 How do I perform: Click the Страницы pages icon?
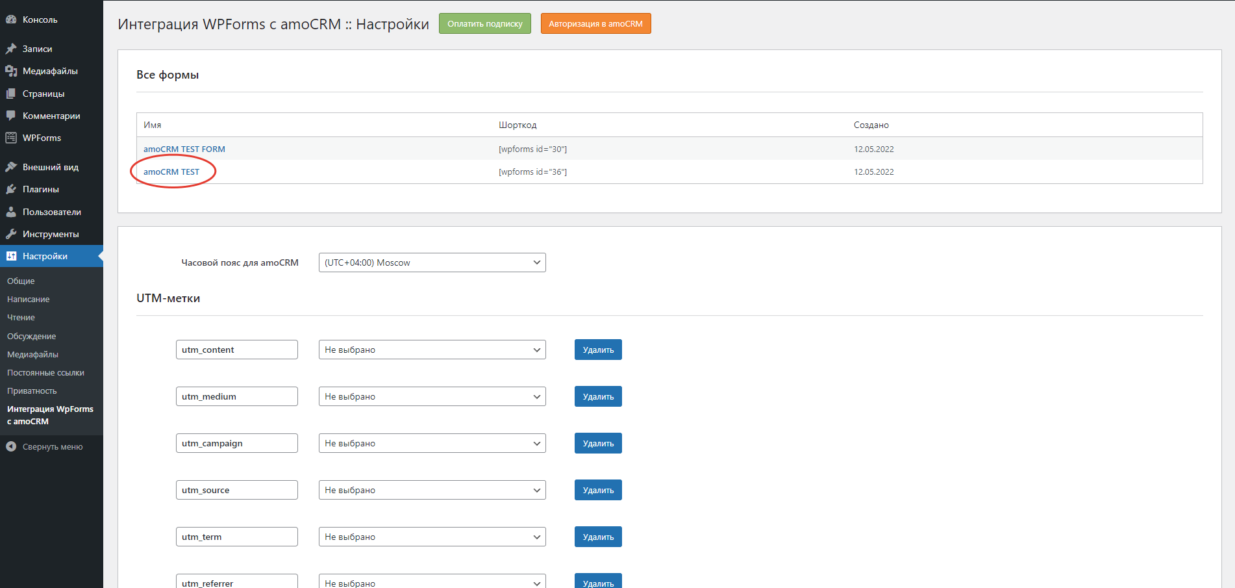[11, 93]
